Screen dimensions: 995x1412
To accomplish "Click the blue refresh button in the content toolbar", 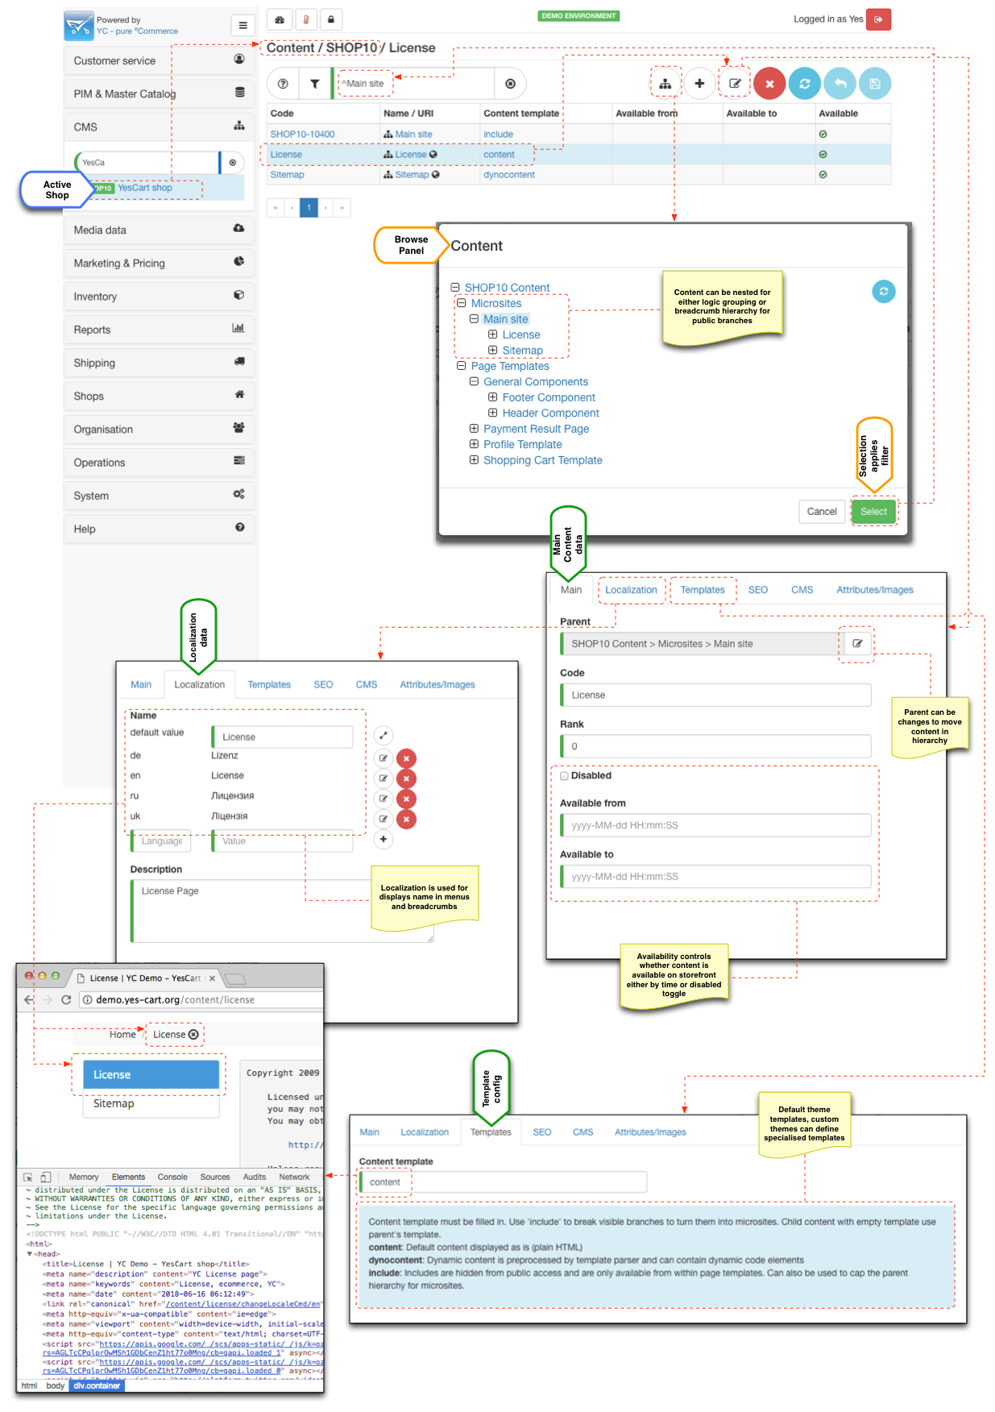I will click(x=805, y=84).
